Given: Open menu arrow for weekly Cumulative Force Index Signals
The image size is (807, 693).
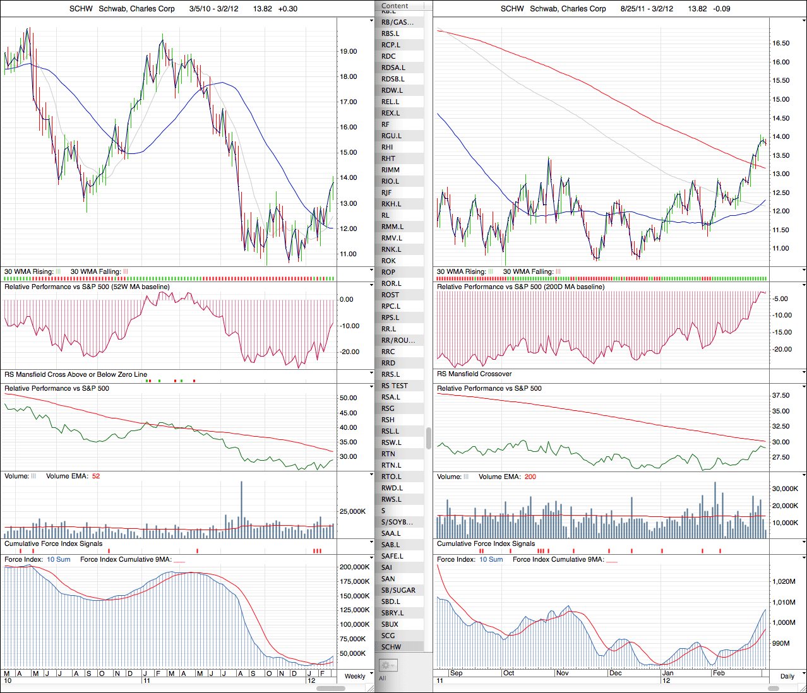Looking at the screenshot, I should click(x=371, y=543).
